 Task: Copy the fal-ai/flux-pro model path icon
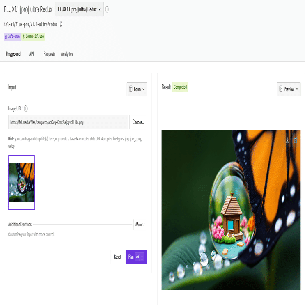61,24
